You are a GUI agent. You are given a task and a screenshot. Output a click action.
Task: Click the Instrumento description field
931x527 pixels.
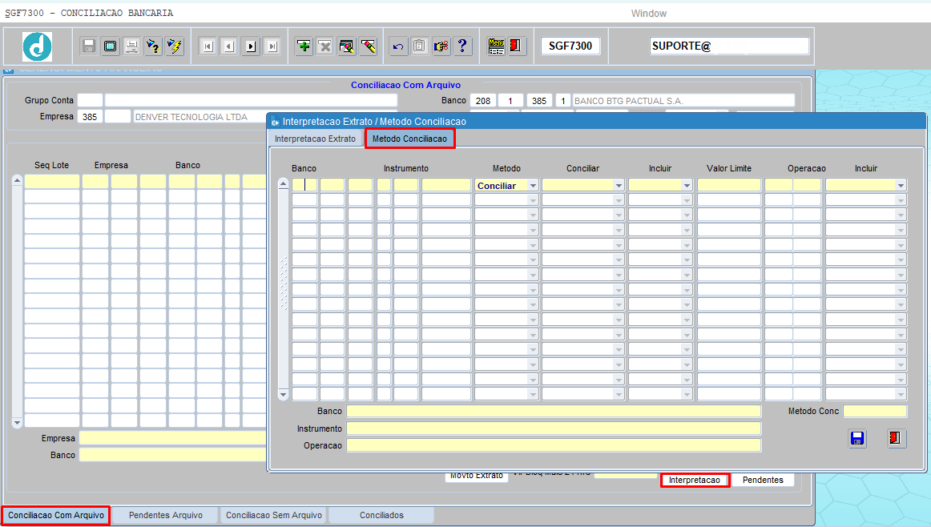(x=554, y=428)
